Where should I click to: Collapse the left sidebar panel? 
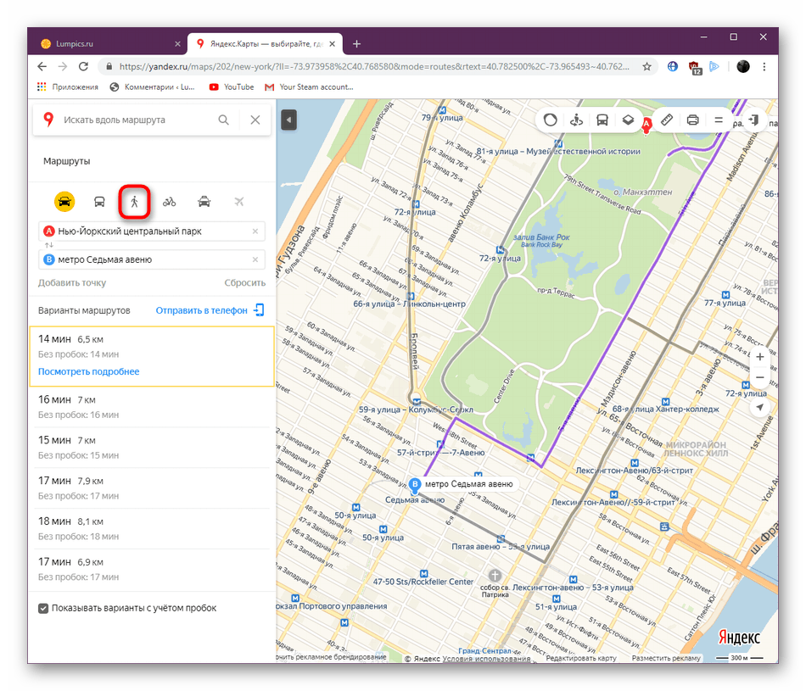[x=288, y=120]
